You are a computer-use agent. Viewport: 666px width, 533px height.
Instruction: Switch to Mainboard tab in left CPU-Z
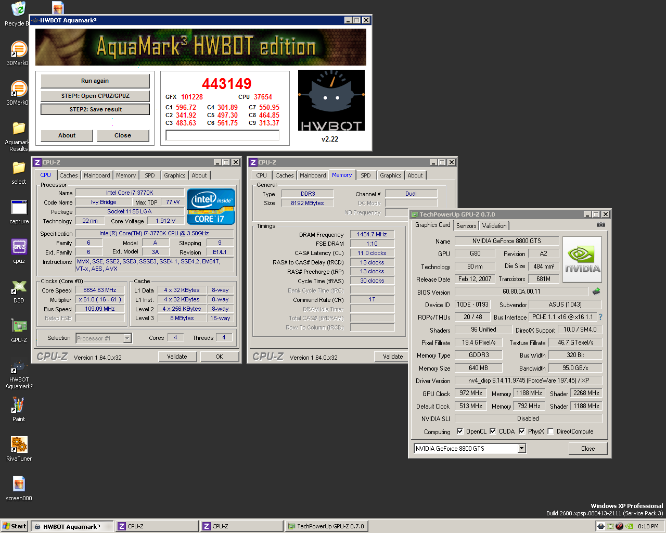click(x=97, y=175)
